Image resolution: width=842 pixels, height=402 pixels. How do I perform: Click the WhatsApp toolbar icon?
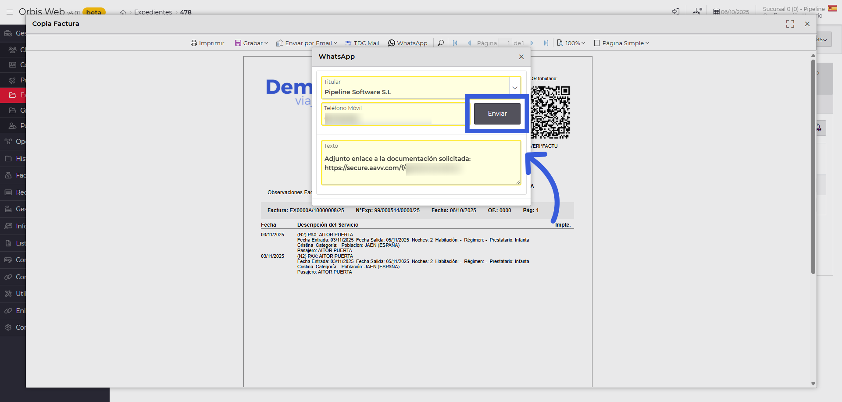[392, 43]
